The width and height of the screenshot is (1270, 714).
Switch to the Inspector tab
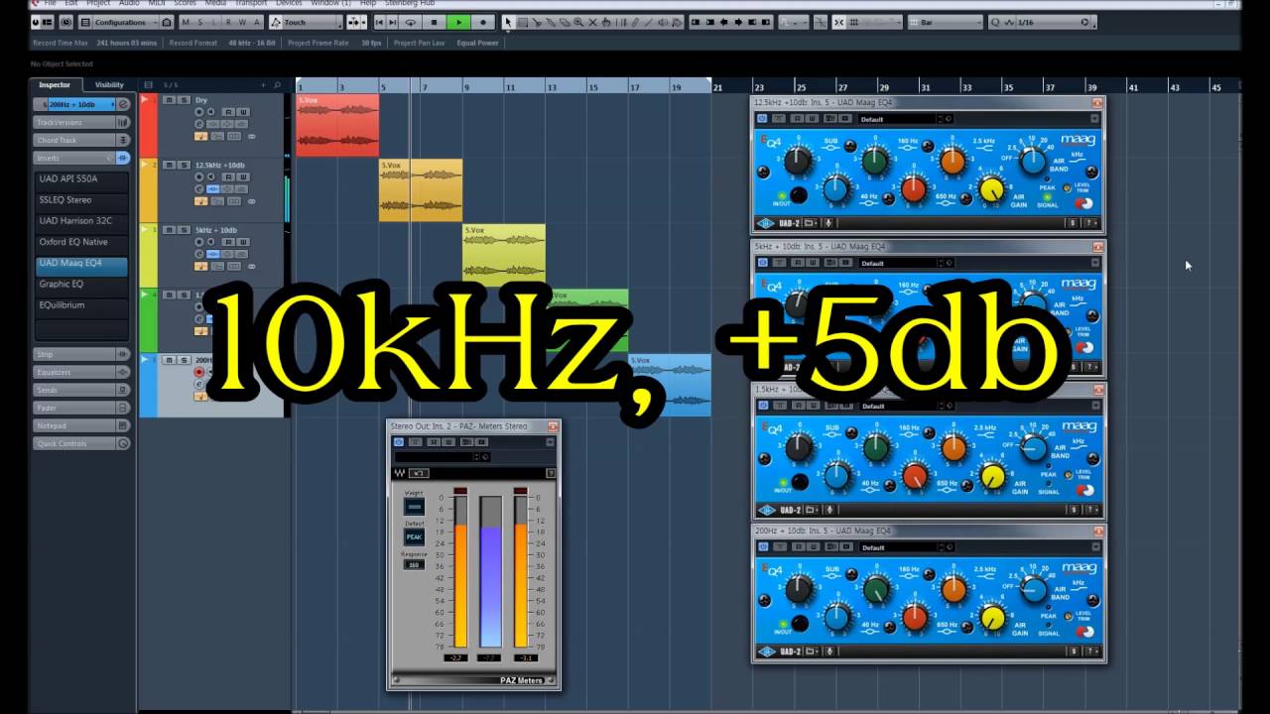click(55, 85)
